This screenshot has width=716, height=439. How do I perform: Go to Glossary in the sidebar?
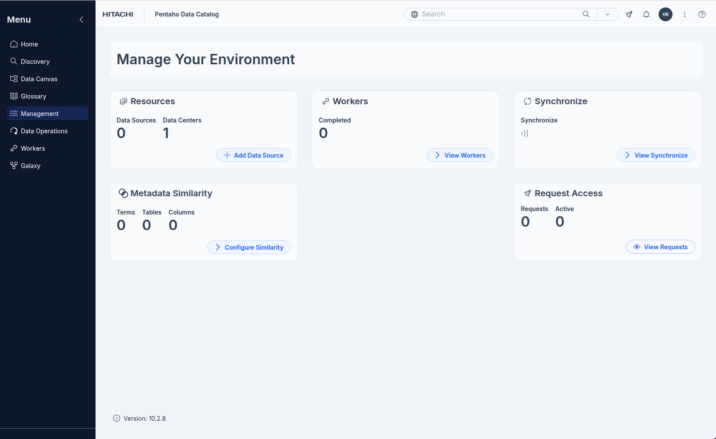(33, 96)
